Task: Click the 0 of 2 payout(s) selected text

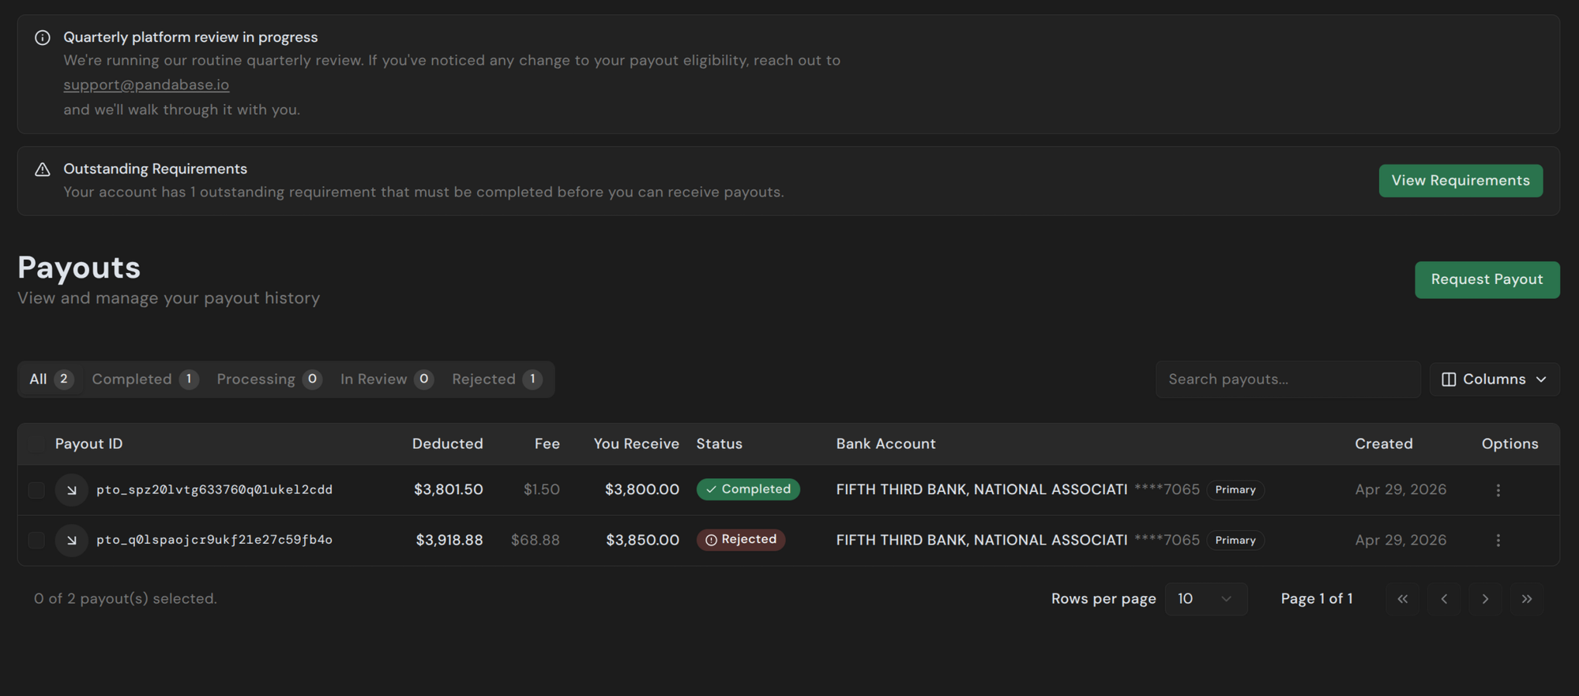Action: [x=126, y=599]
